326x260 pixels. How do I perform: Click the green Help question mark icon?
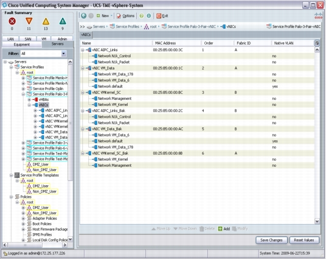(141, 16)
